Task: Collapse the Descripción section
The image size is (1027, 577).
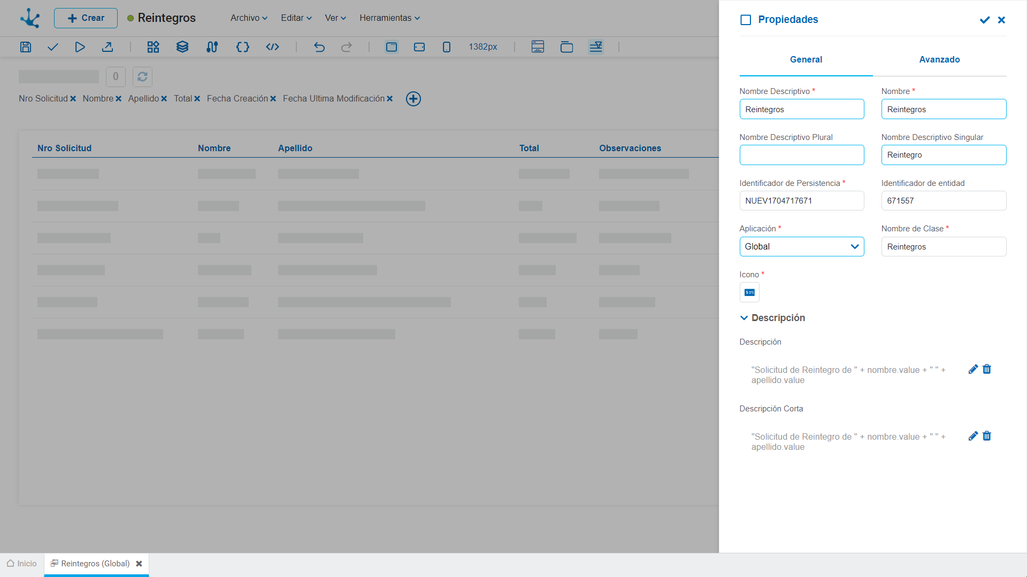Action: 744,318
